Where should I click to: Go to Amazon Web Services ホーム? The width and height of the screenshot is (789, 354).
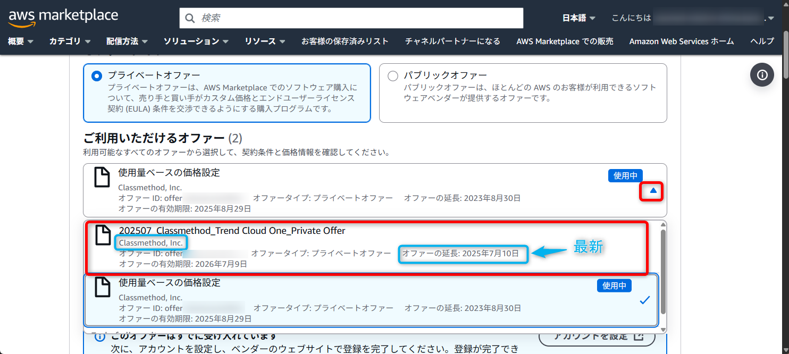click(x=682, y=41)
